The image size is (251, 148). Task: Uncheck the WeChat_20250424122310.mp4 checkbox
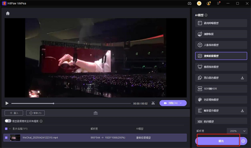pyautogui.click(x=6, y=137)
